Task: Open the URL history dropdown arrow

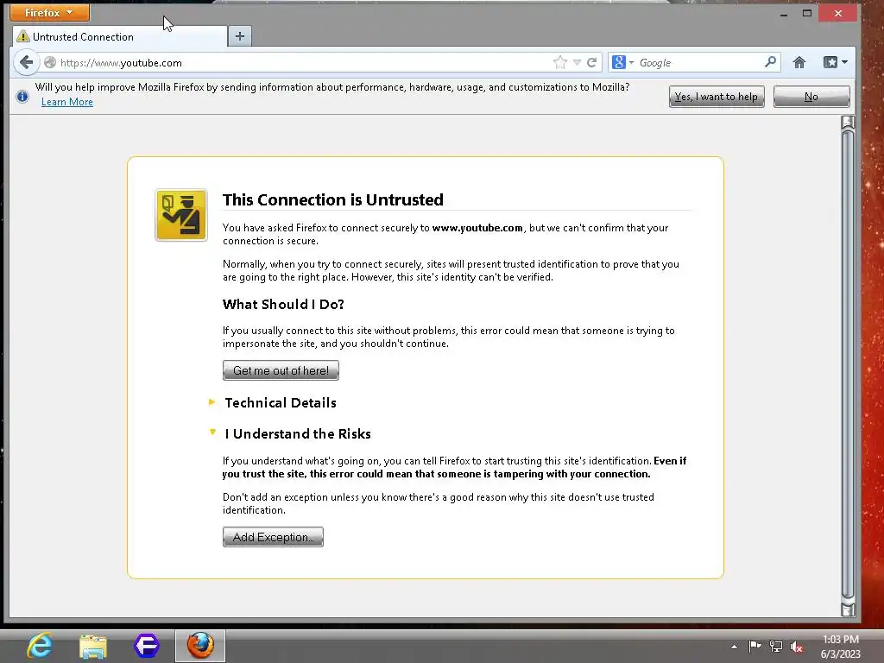Action: 578,62
